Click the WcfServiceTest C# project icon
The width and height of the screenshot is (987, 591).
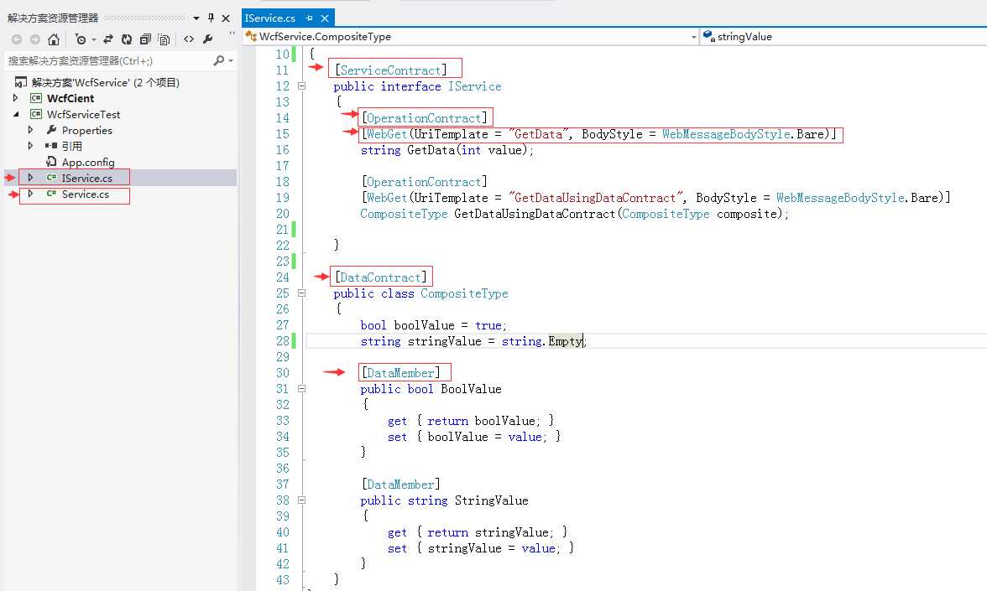[36, 114]
